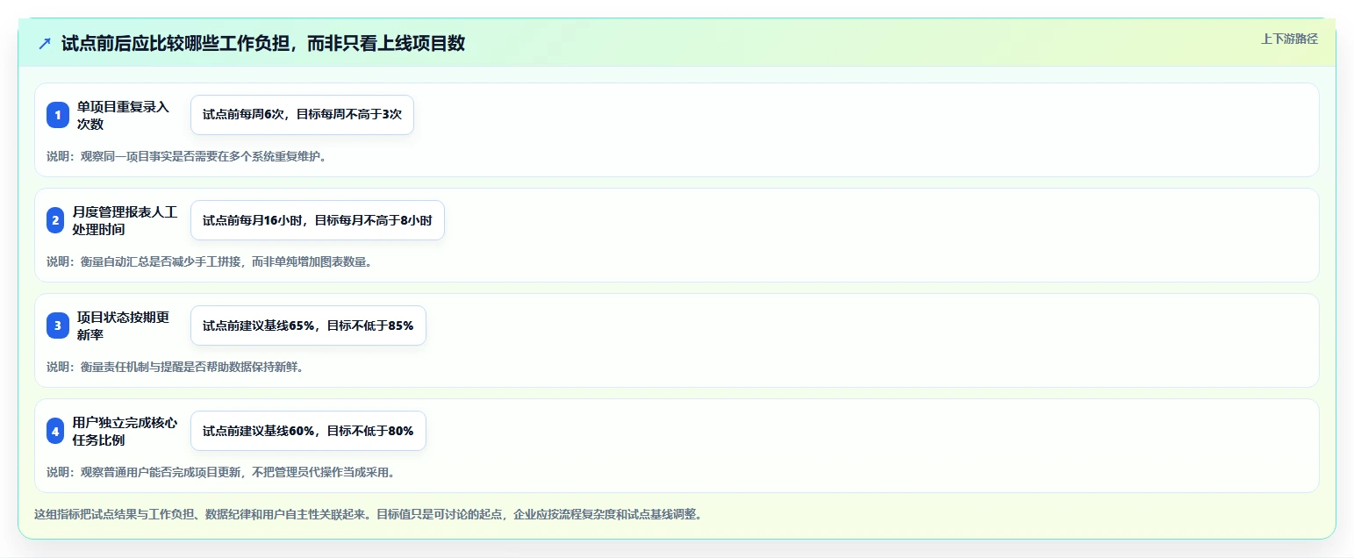Click the note about 管理员代操作
Viewport: 1354px width, 558px height.
click(220, 472)
